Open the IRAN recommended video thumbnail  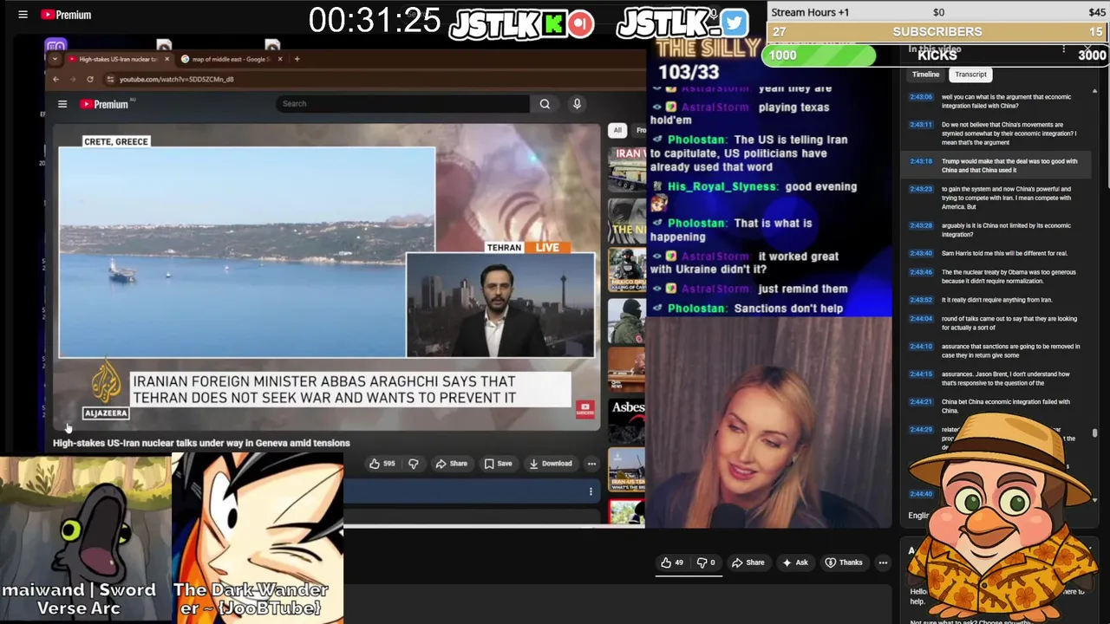tap(627, 169)
